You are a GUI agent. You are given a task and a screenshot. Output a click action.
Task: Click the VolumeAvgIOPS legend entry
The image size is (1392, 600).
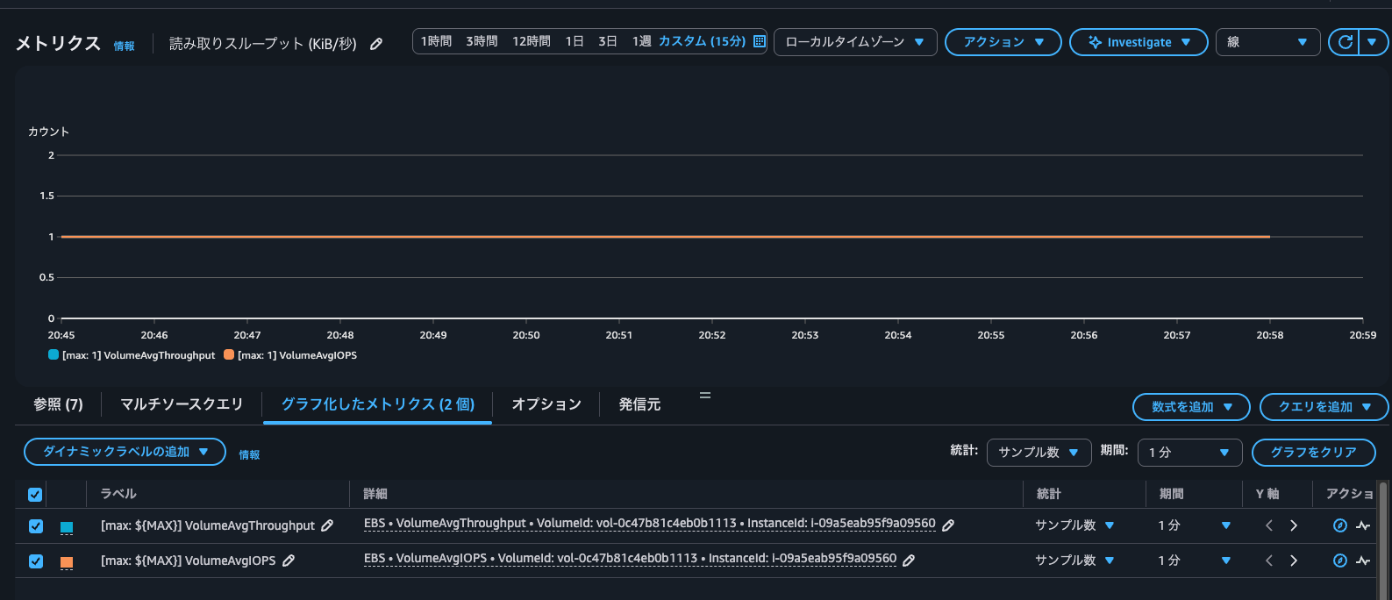click(290, 355)
